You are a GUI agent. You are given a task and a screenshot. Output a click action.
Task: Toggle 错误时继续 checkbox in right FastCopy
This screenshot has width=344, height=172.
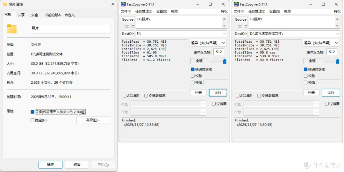click(x=305, y=69)
